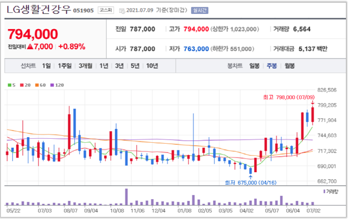Click the 10/08 date axis label
Viewport: 349px width, 221px height.
117,210
